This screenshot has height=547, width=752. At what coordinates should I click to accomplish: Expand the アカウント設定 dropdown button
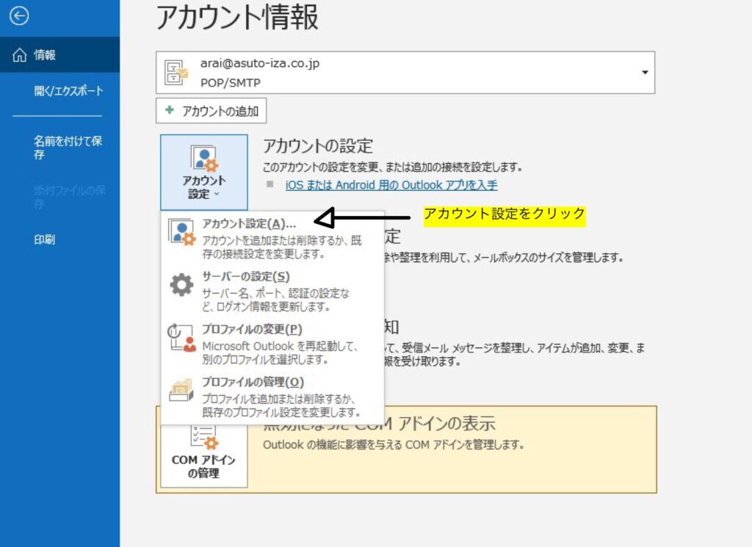pos(204,173)
